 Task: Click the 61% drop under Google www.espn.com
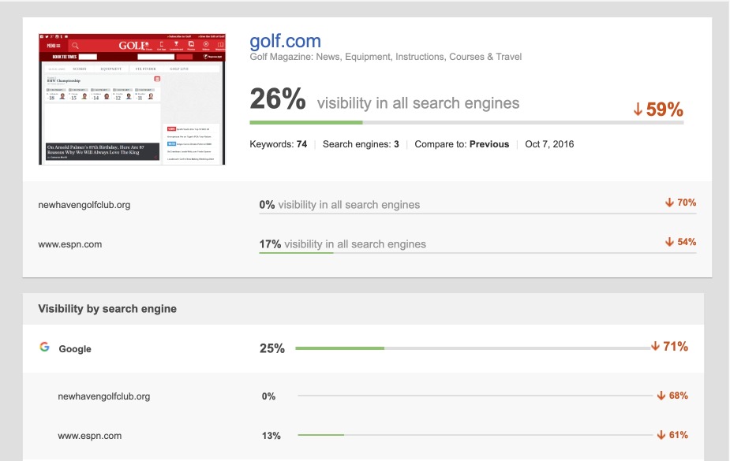click(672, 435)
